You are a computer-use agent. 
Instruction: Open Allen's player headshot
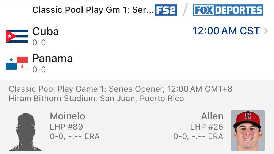click(247, 130)
